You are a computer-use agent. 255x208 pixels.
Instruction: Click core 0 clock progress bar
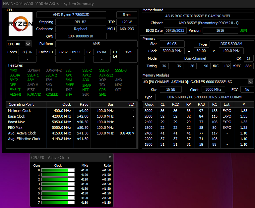click(x=58, y=170)
